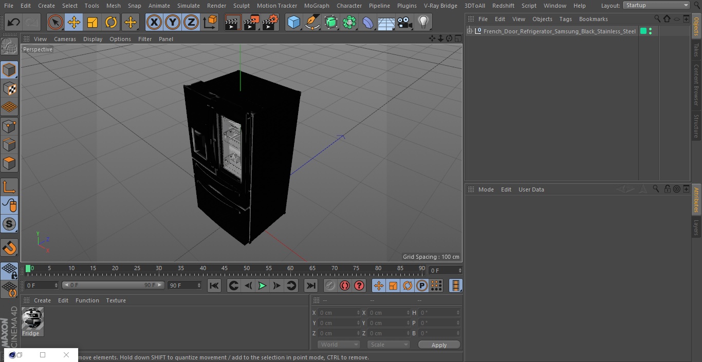Click the Make Editable icon

click(x=9, y=47)
